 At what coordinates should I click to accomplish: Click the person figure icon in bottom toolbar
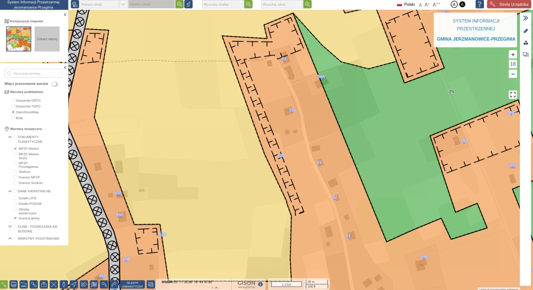pyautogui.click(x=64, y=284)
